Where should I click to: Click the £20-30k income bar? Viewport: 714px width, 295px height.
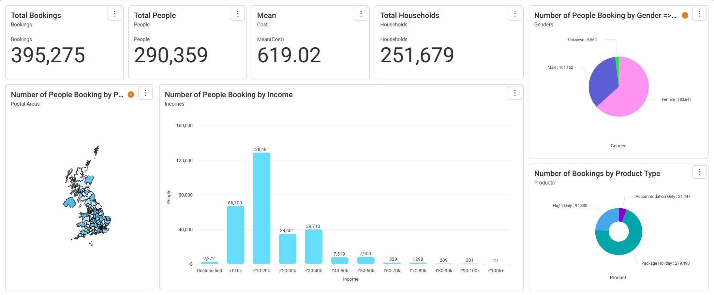point(288,249)
